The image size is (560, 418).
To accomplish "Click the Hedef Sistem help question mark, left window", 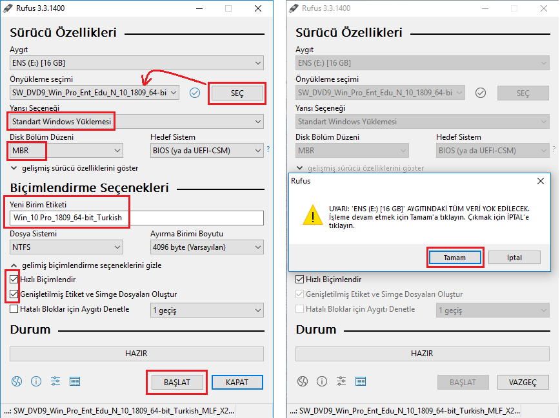I will click(x=268, y=149).
